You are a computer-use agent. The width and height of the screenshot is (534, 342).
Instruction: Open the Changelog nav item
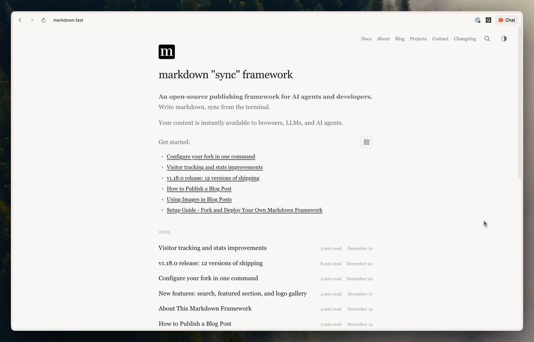click(465, 39)
